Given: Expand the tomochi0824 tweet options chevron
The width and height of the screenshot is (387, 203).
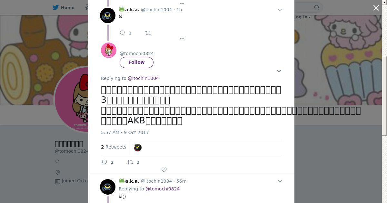Looking at the screenshot, I should (279, 71).
